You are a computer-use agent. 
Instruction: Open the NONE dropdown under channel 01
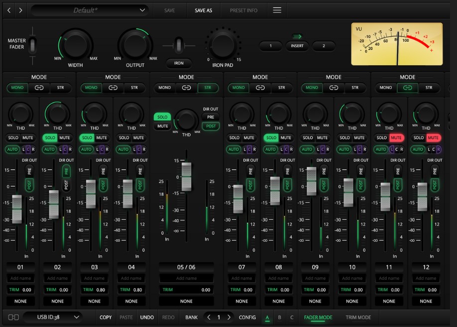(21, 301)
